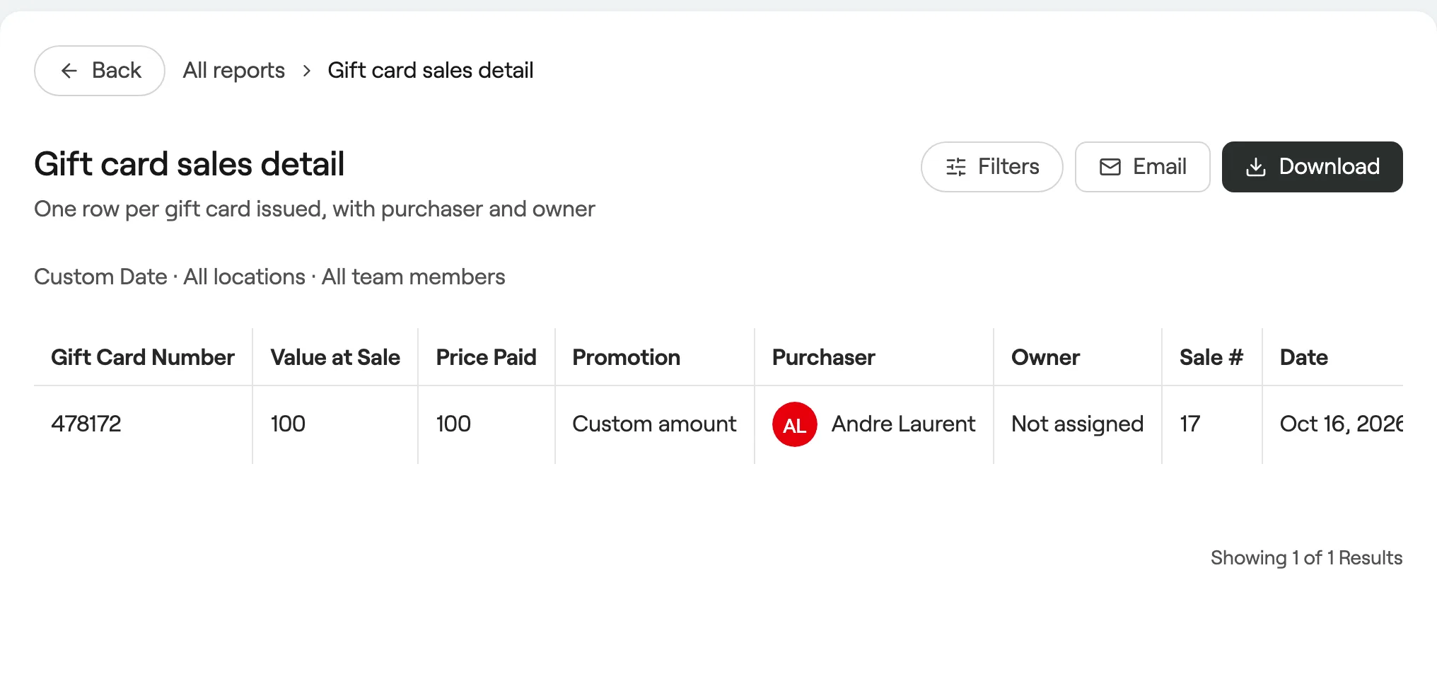
Task: Click the breadcrumb chevron separator
Action: [306, 71]
